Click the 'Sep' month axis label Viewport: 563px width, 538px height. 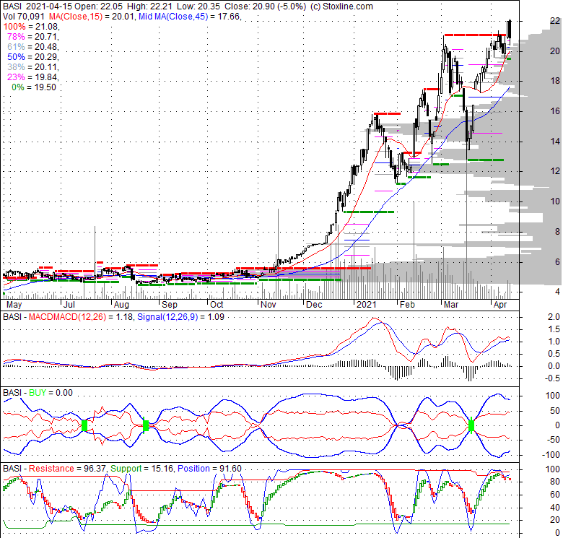click(x=170, y=305)
